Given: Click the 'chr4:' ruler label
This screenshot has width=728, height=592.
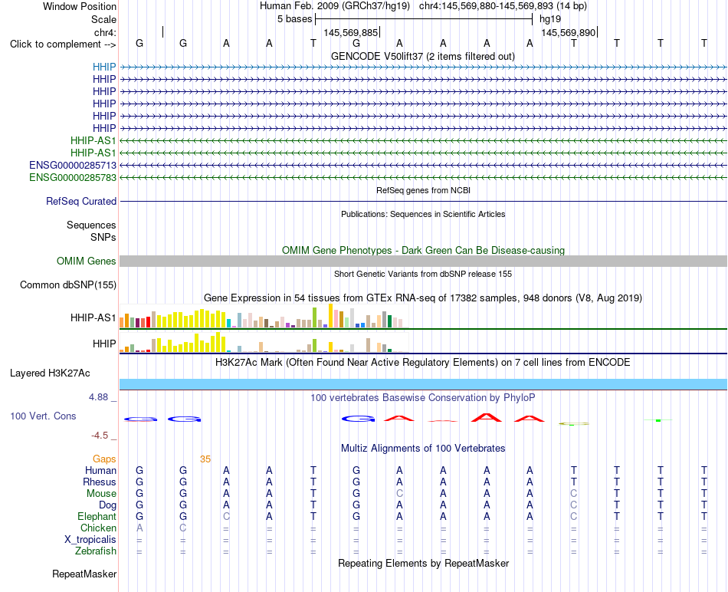Looking at the screenshot, I should tap(105, 32).
